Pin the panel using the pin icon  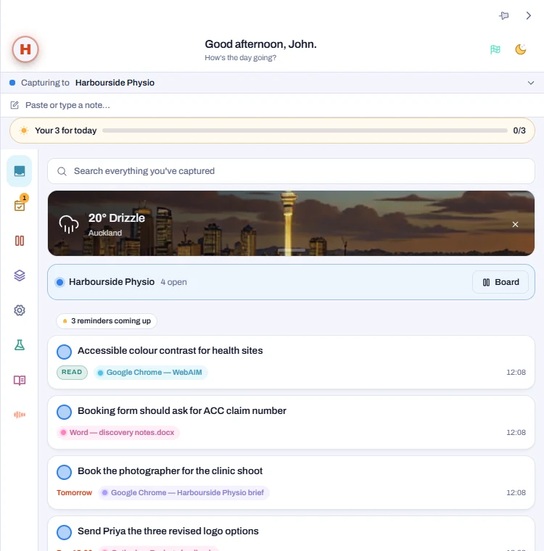tap(504, 15)
